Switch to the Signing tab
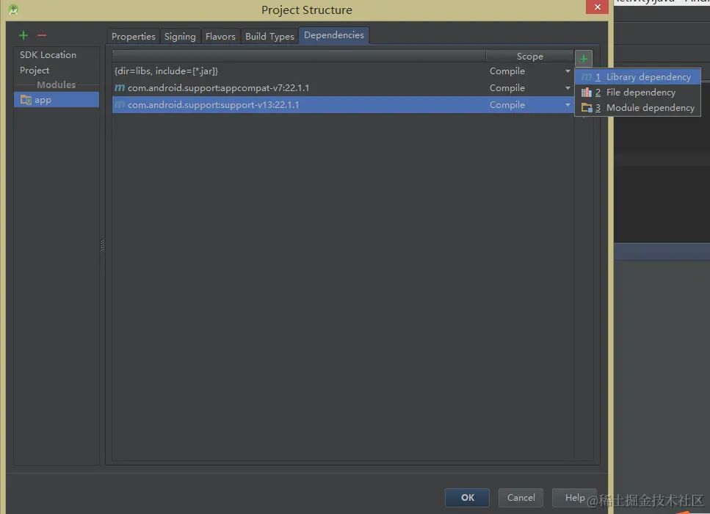710x514 pixels. coord(180,36)
